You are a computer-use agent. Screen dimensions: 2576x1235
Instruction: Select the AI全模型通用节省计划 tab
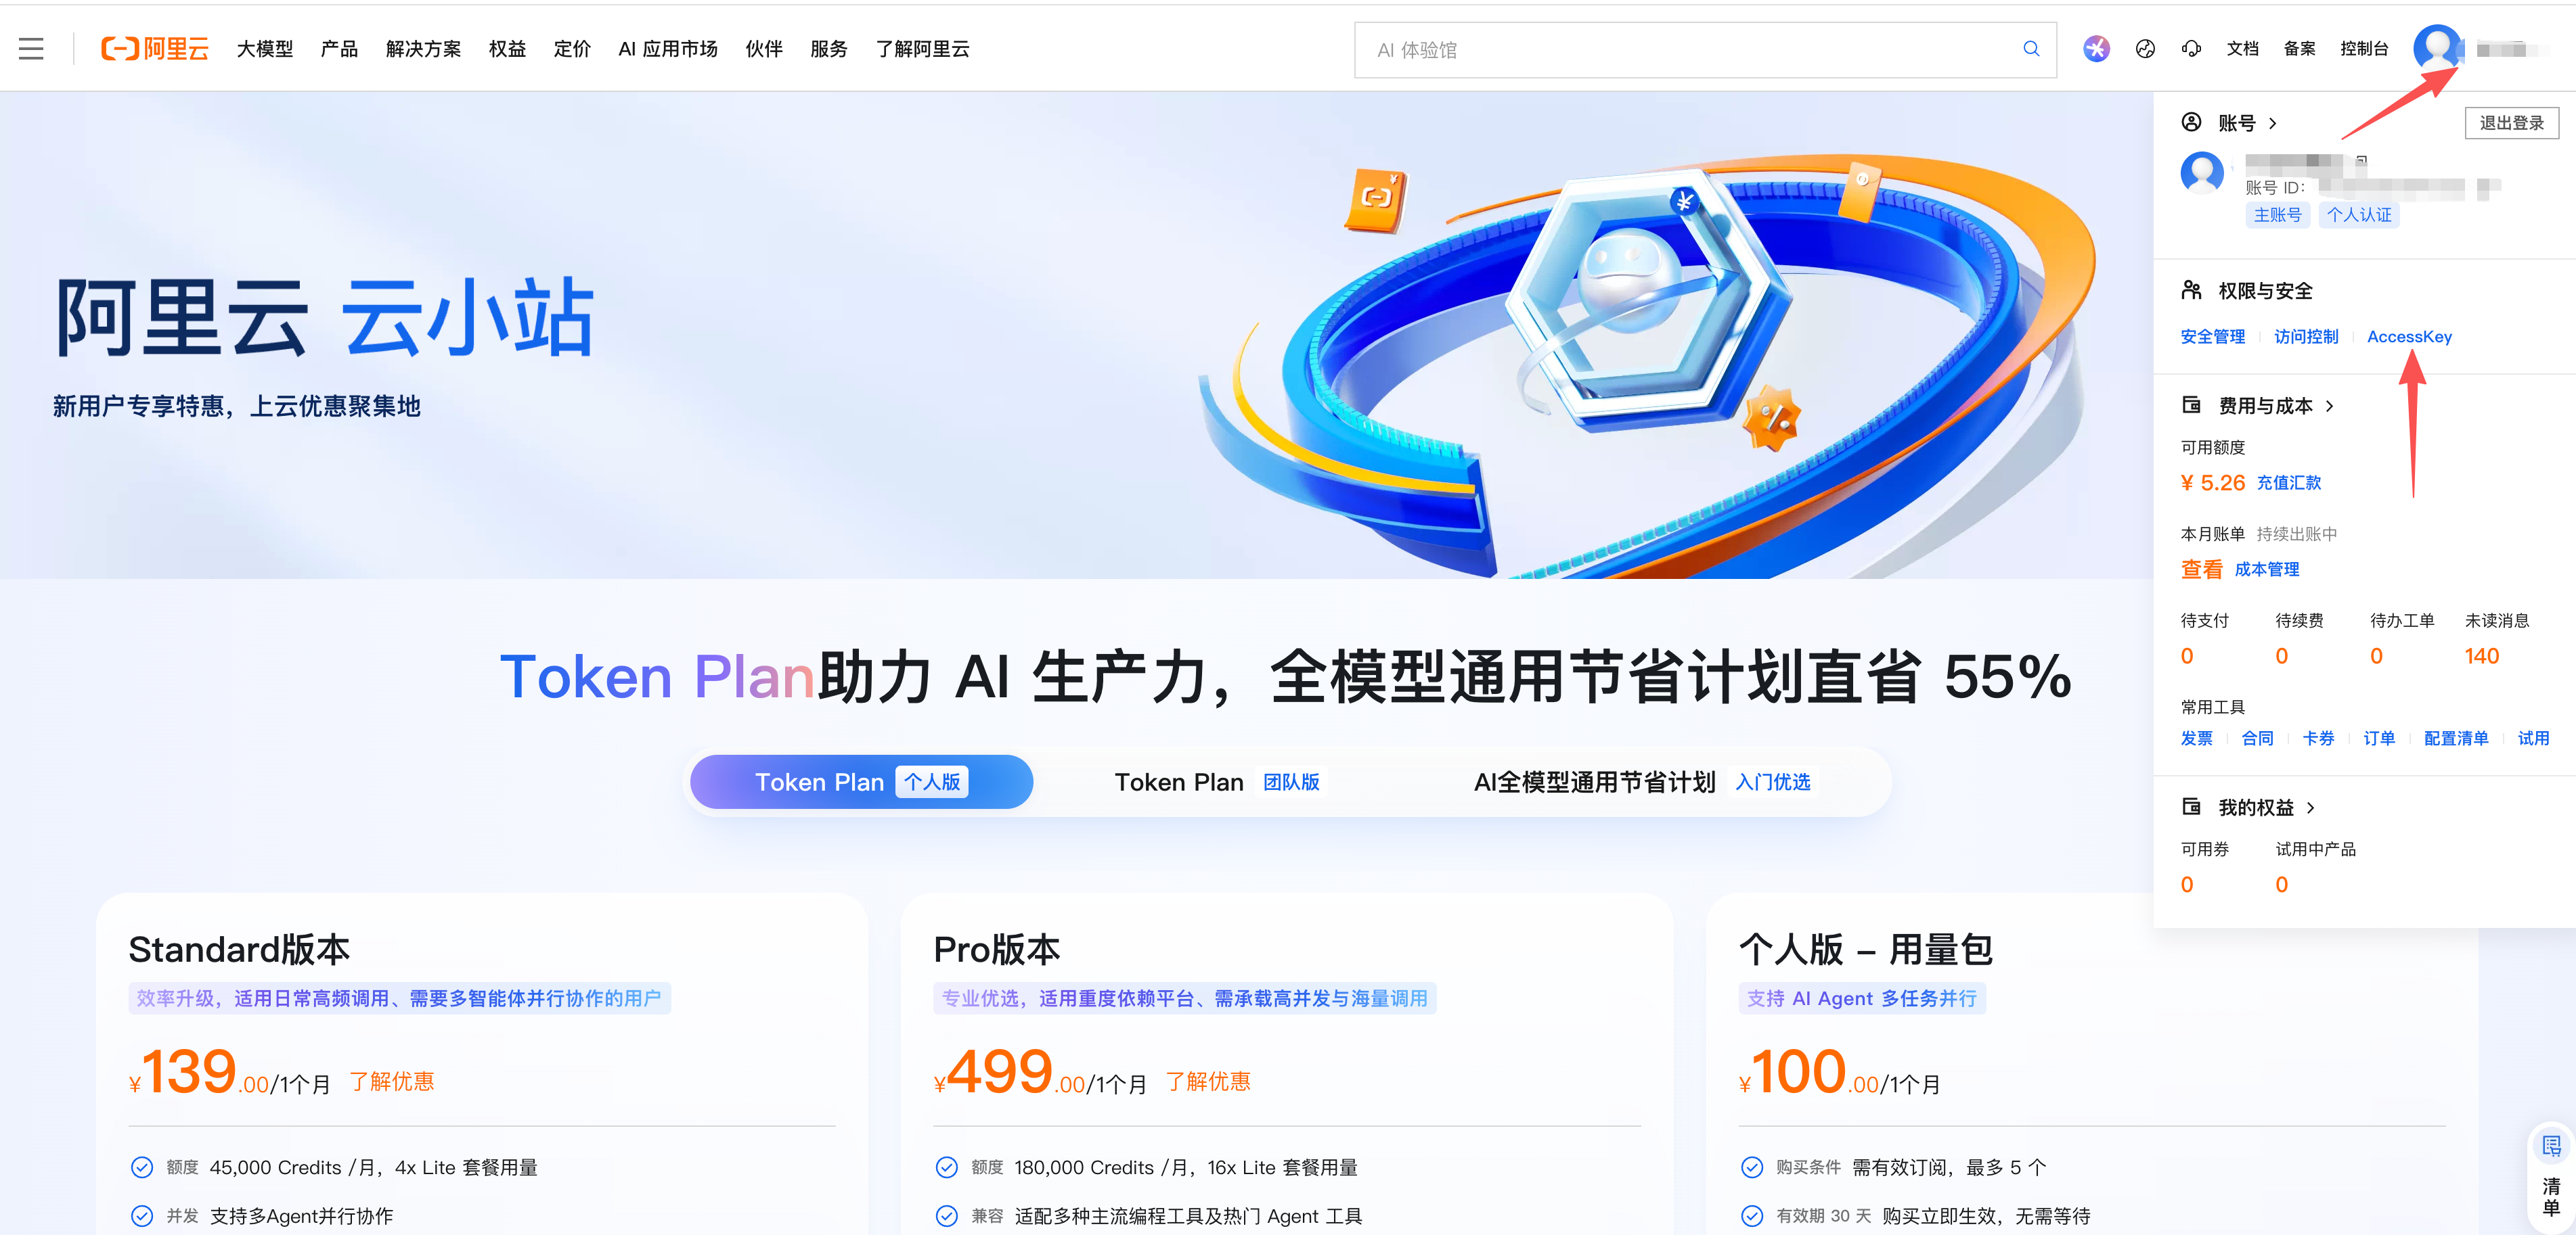[1642, 783]
